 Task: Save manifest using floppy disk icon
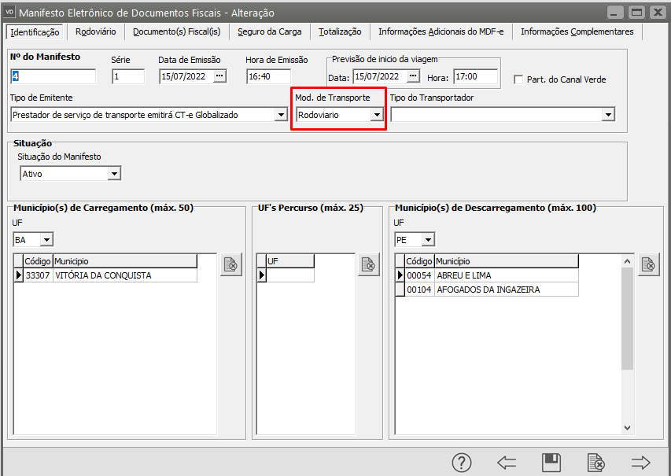[551, 463]
